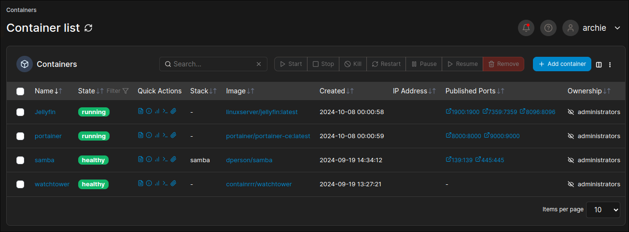Click the Start button
The width and height of the screenshot is (629, 232).
[291, 64]
